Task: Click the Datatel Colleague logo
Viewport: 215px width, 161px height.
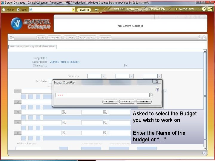Action: pyautogui.click(x=30, y=24)
